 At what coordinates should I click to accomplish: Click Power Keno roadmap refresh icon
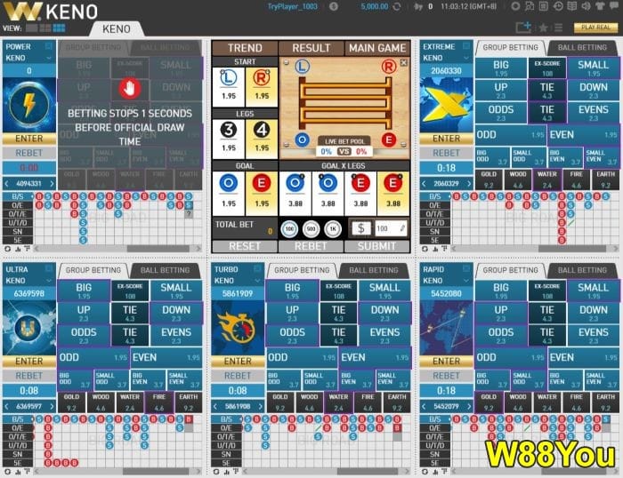(7, 249)
